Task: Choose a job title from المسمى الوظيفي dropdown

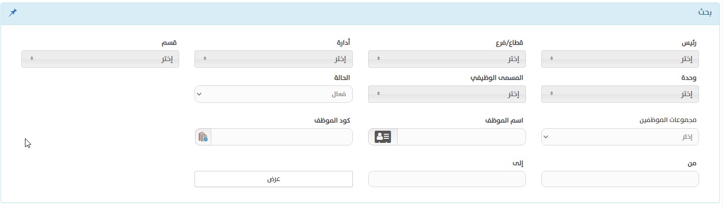Action: tap(447, 94)
